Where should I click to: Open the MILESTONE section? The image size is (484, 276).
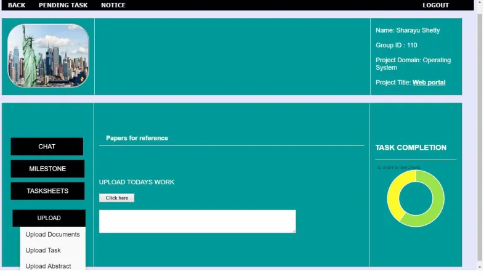click(47, 169)
